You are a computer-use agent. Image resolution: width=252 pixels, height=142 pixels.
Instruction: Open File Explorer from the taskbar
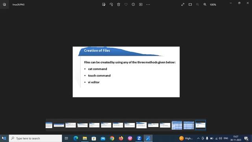point(85,138)
